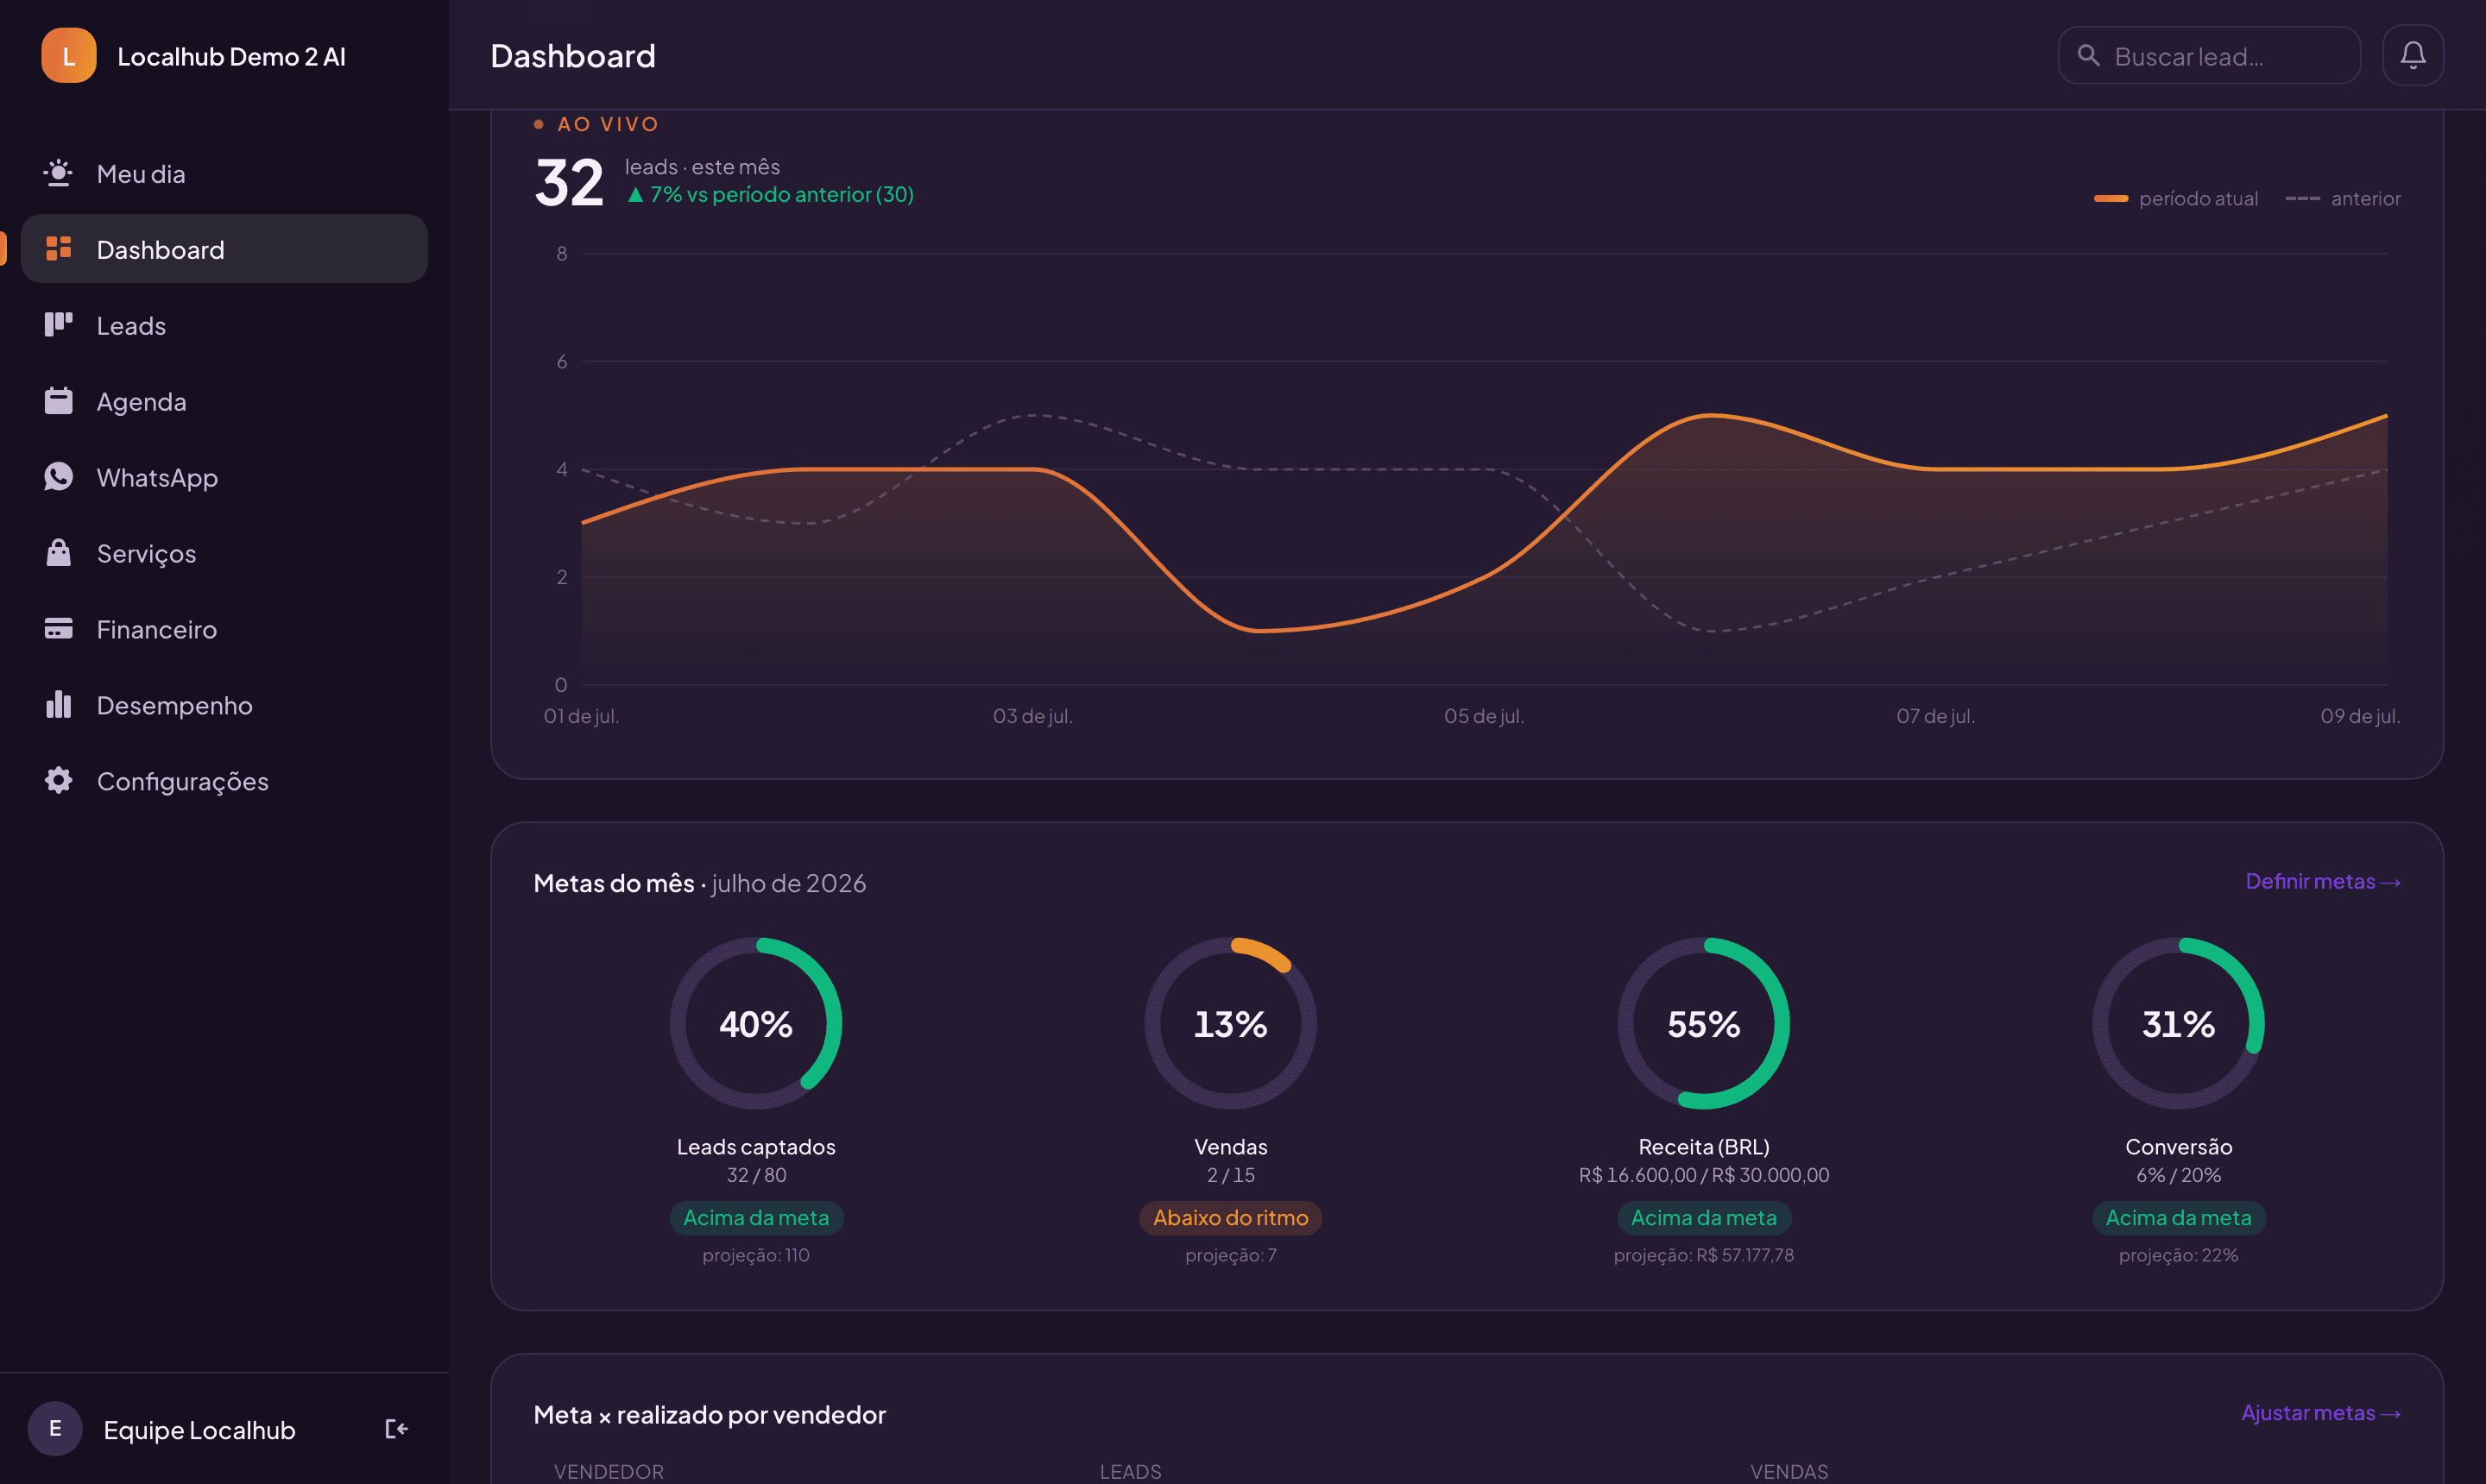Click the LEADS column header
The image size is (2486, 1484).
click(x=1131, y=1471)
